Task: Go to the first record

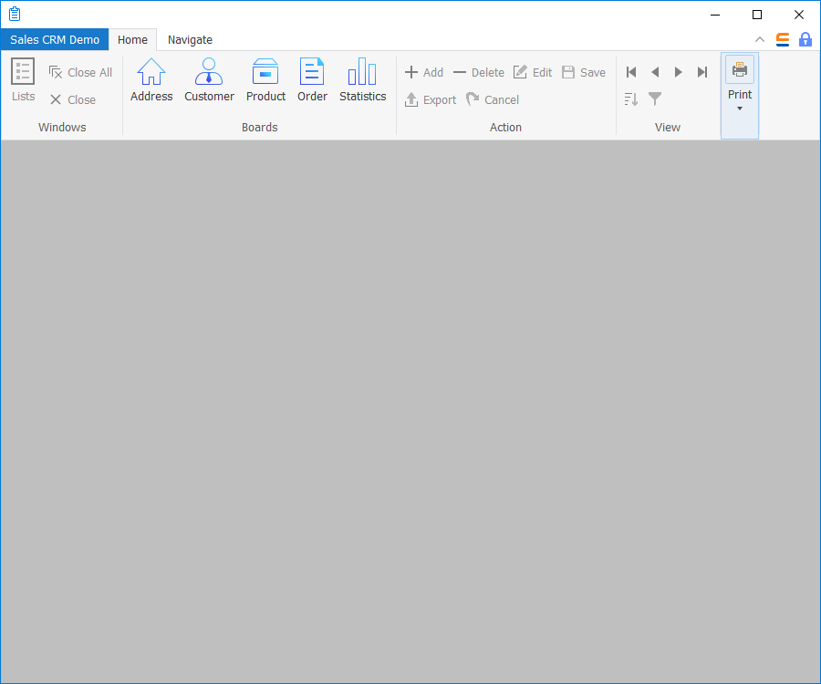Action: click(x=631, y=72)
